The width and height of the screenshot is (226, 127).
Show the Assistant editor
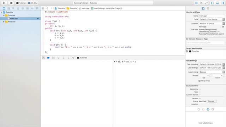coord(201,3)
